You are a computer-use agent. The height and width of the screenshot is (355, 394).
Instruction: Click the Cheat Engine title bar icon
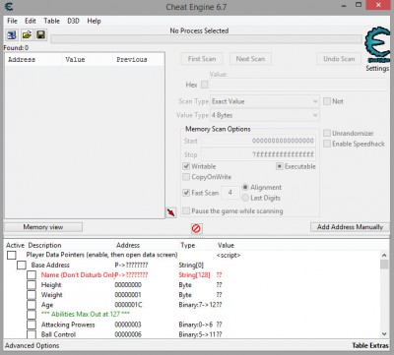9,6
